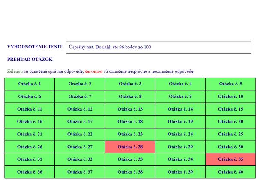Open the incorrect Otázka č. 35 cell
The image size is (257, 180).
click(x=230, y=159)
